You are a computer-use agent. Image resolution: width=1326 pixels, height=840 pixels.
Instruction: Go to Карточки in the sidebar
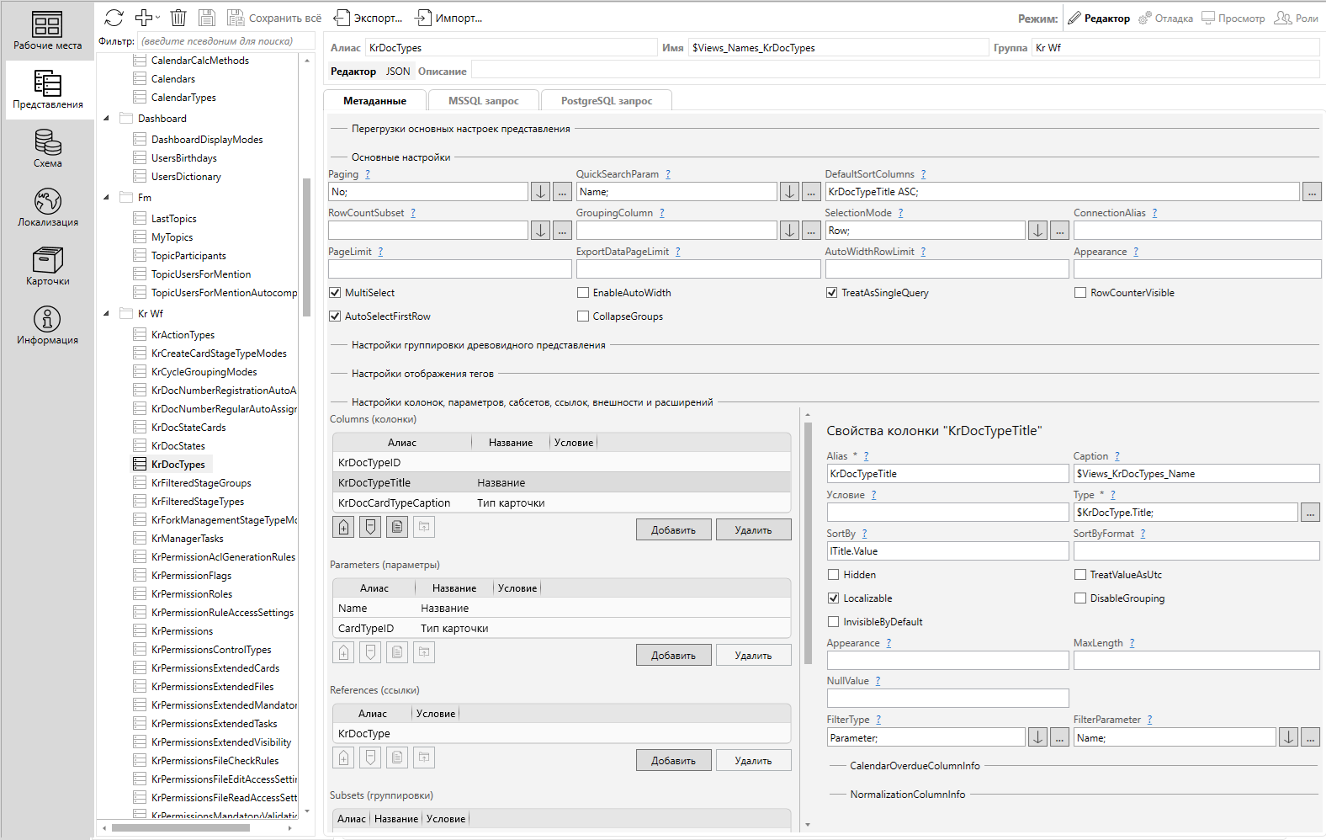48,266
